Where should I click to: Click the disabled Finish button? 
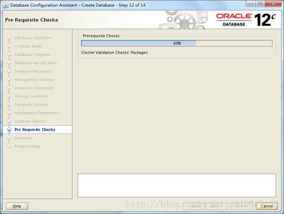click(x=242, y=206)
